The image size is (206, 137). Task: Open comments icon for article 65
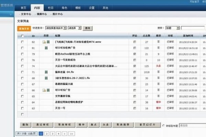[x=135, y=96]
